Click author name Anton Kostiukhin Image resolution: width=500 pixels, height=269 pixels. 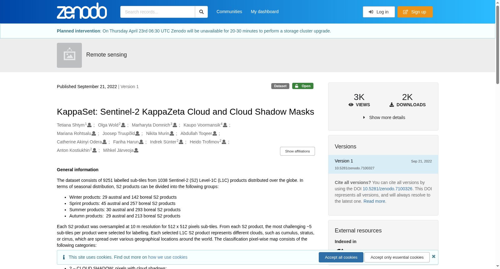[73, 150]
